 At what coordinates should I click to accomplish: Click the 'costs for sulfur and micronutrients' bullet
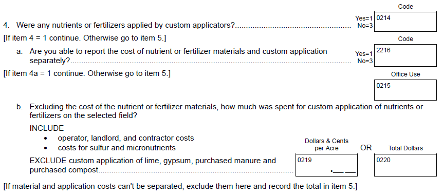(117, 148)
